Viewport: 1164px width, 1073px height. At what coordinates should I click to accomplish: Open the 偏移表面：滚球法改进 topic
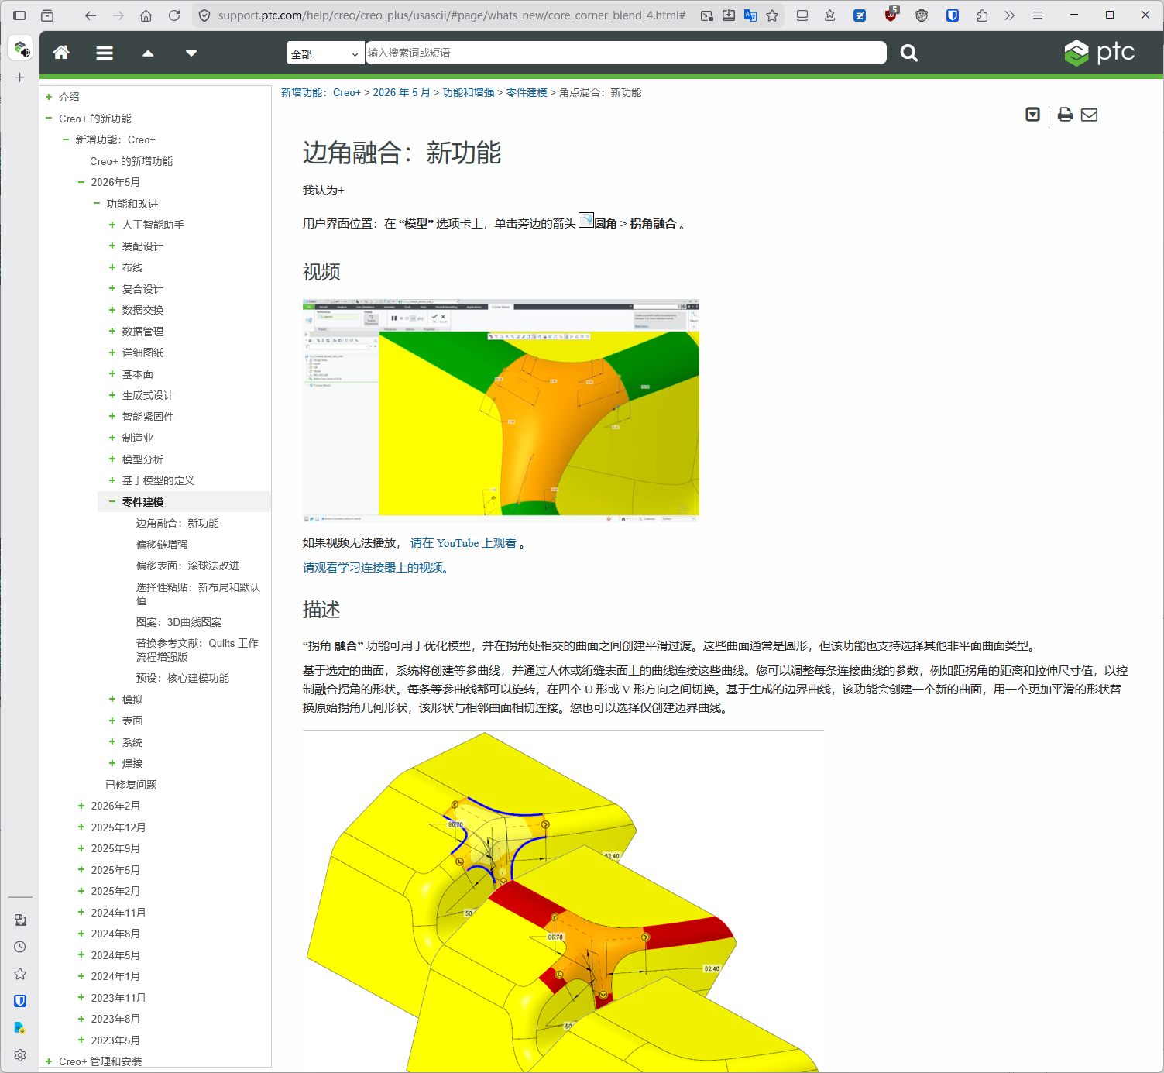pyautogui.click(x=187, y=566)
